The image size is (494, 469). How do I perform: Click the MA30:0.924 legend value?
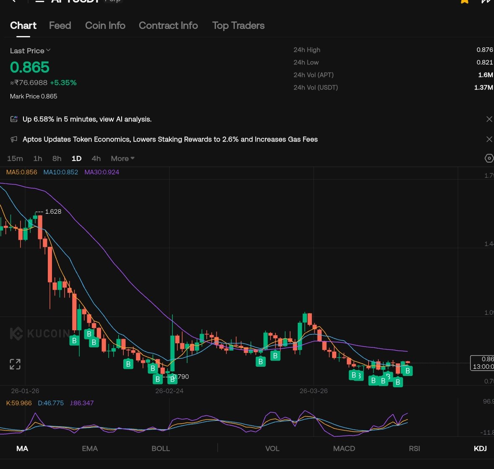[x=102, y=172]
